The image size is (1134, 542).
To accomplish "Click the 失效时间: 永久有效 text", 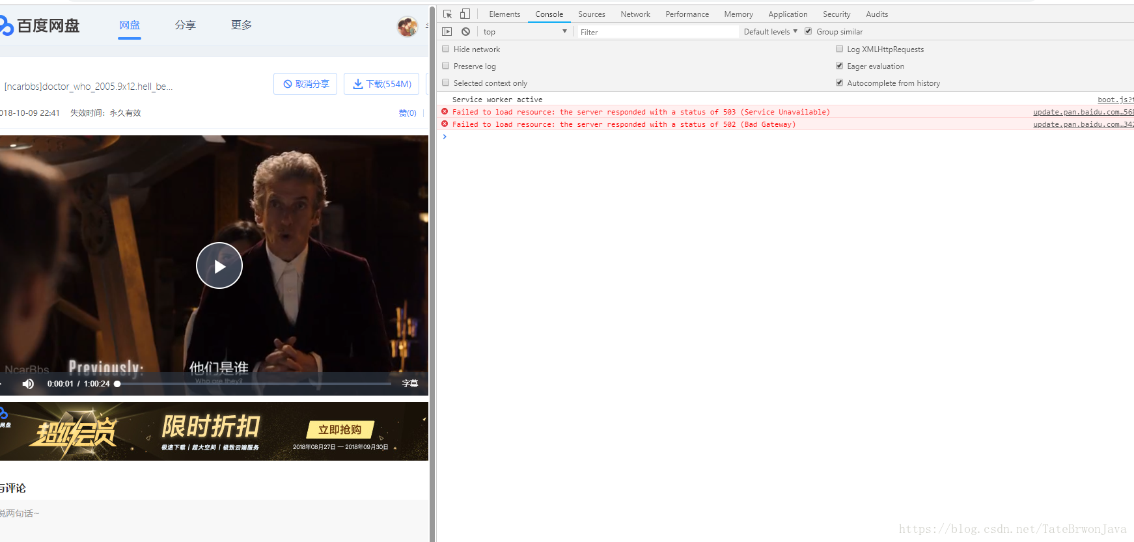I will [105, 113].
